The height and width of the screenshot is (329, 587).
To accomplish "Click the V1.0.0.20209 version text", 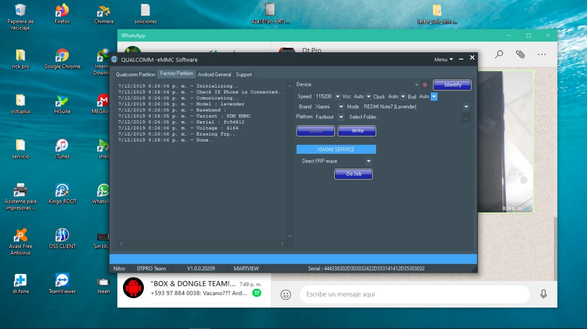I will point(201,269).
